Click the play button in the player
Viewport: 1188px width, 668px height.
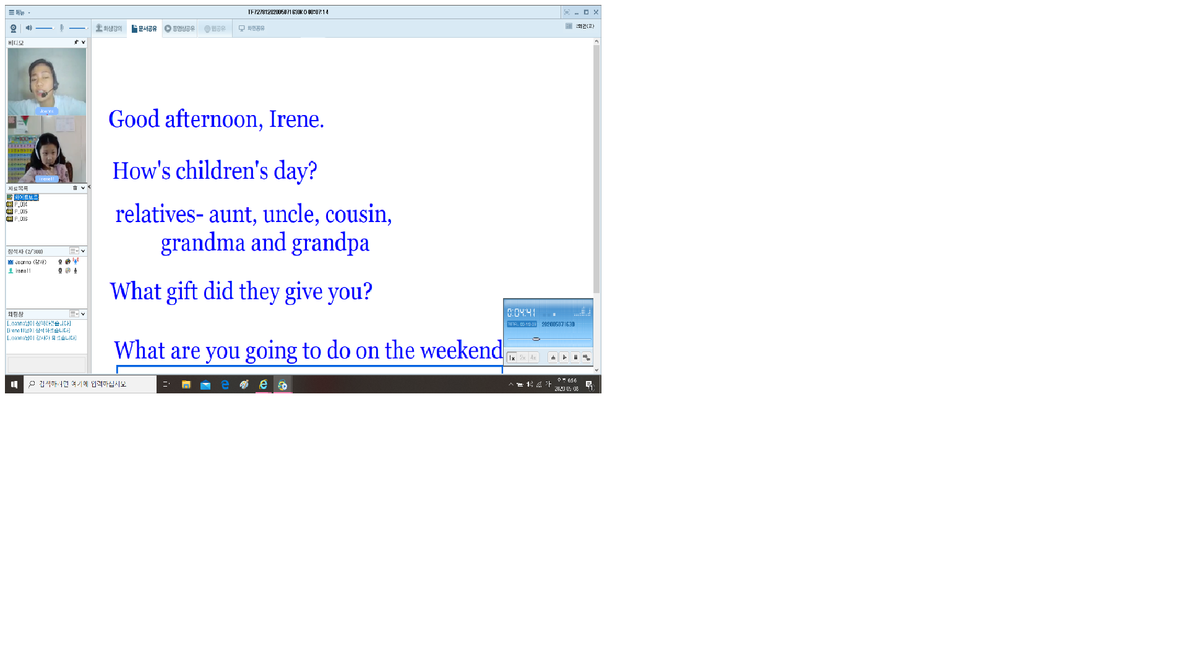(x=564, y=358)
